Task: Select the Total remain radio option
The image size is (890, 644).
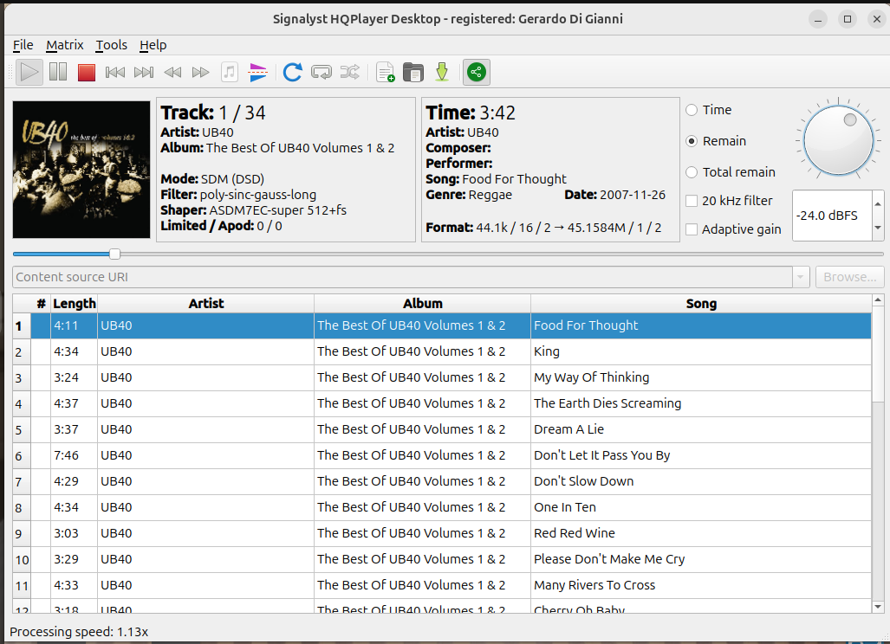Action: point(692,172)
